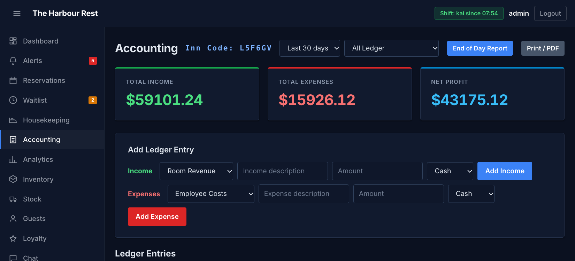This screenshot has height=261, width=575.
Task: Click the income Amount field
Action: 377,171
